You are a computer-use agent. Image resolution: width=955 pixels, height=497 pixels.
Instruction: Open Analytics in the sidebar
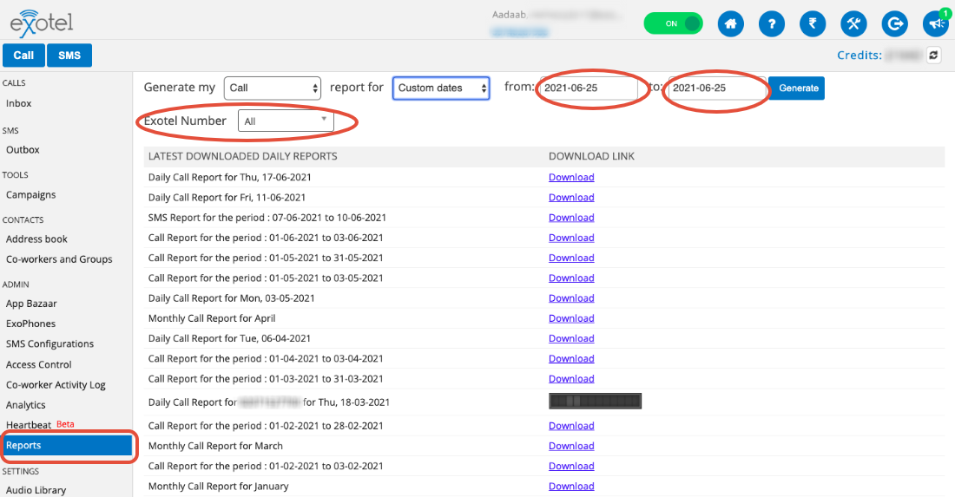25,405
